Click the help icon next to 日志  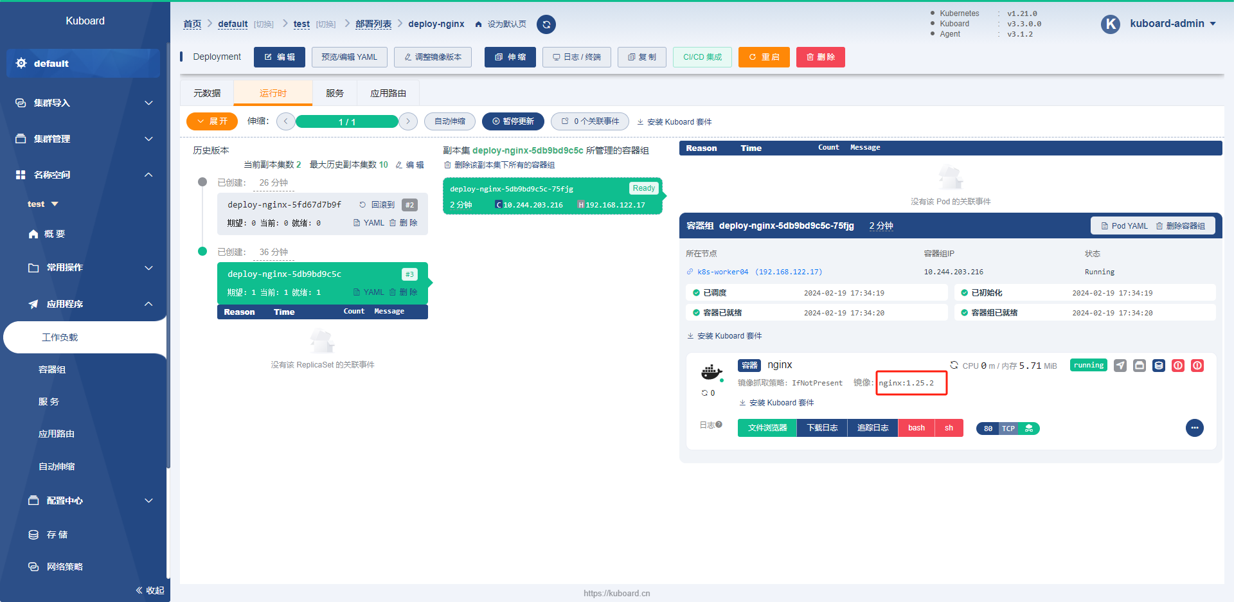click(x=719, y=425)
